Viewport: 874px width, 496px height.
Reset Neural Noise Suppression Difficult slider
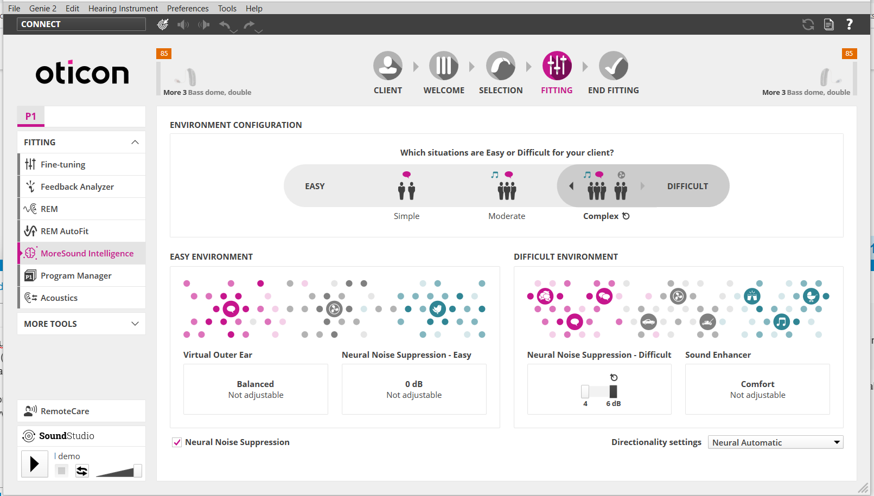[614, 377]
